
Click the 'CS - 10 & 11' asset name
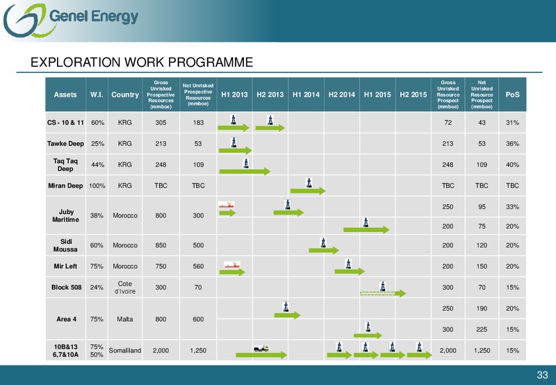coord(65,123)
